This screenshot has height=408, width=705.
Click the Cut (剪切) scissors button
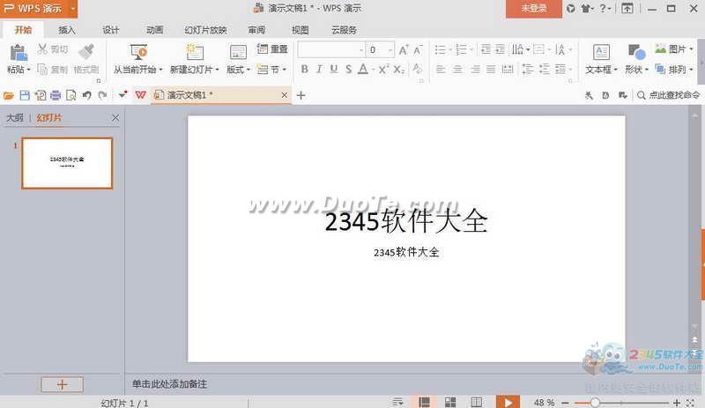[x=53, y=49]
